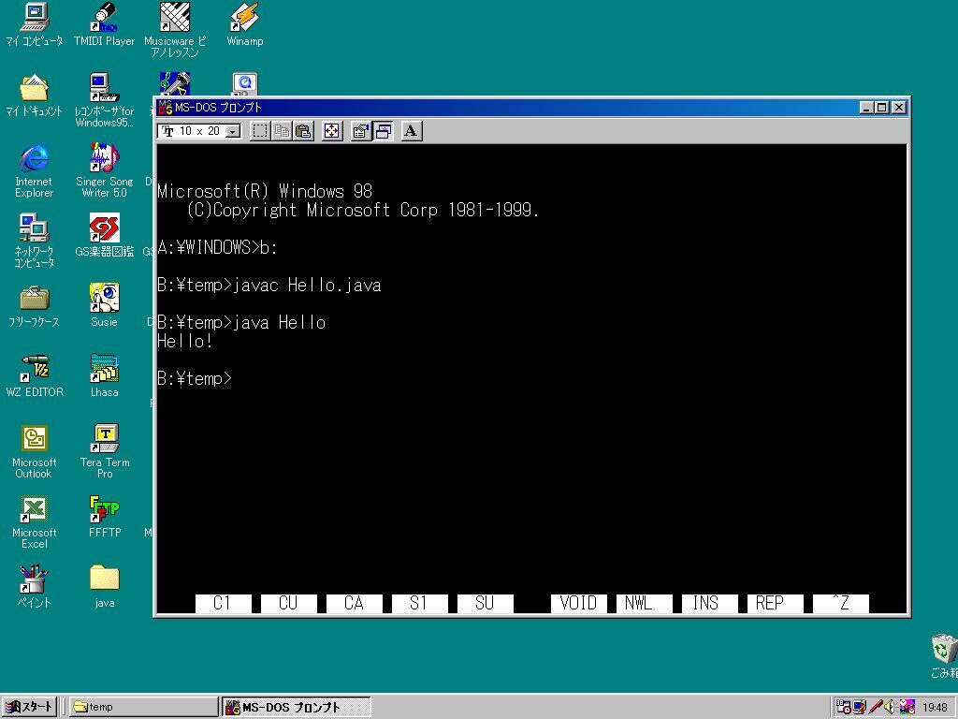The width and height of the screenshot is (958, 719).
Task: Click the CA function key label
Action: [x=354, y=604]
